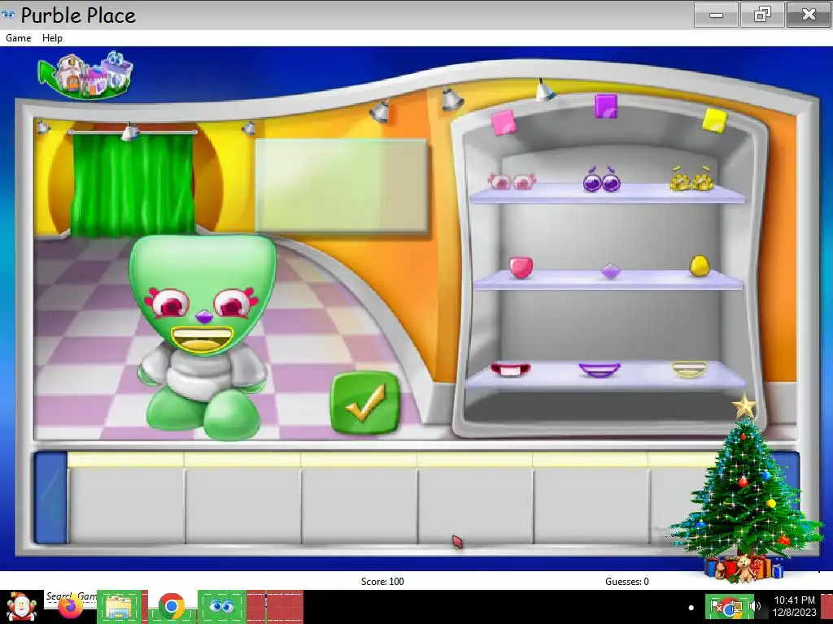Open the Help menu

point(52,37)
